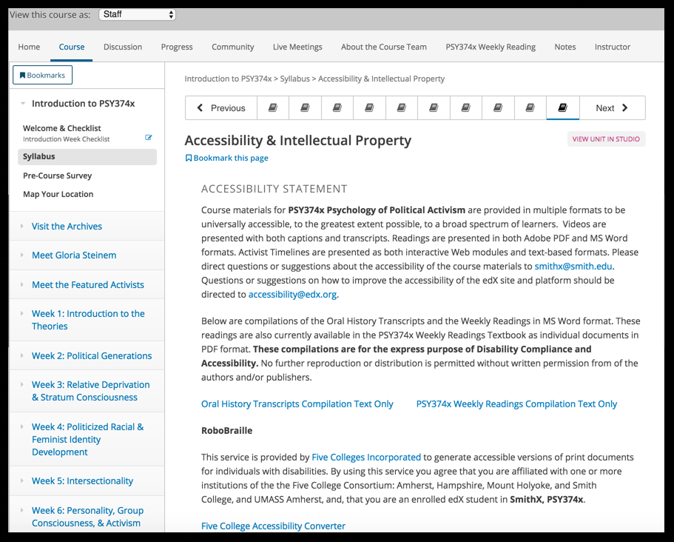Go to the Previous unit
This screenshot has width=674, height=542.
click(x=221, y=107)
